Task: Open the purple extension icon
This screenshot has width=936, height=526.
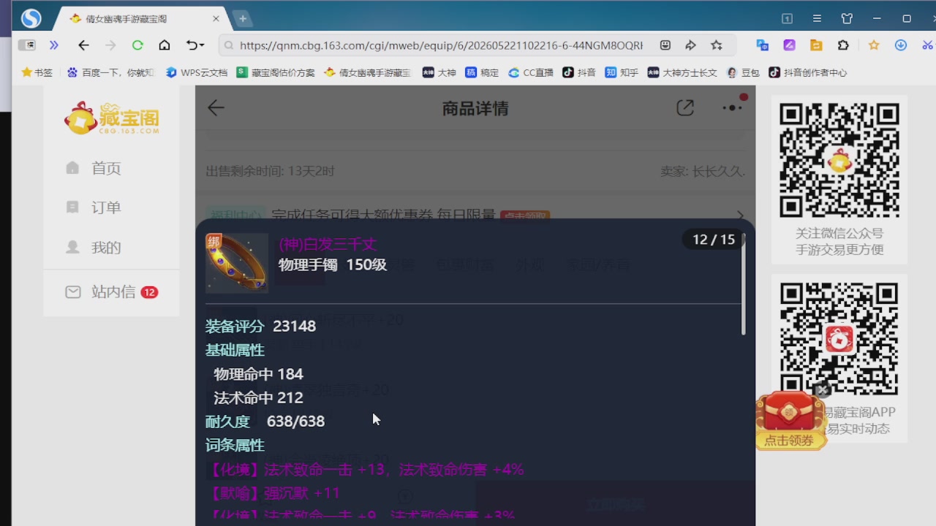Action: (790, 45)
